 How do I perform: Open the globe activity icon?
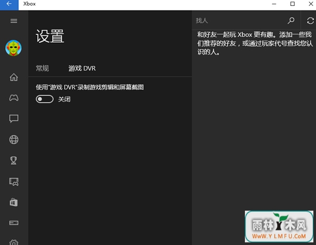[x=14, y=139]
